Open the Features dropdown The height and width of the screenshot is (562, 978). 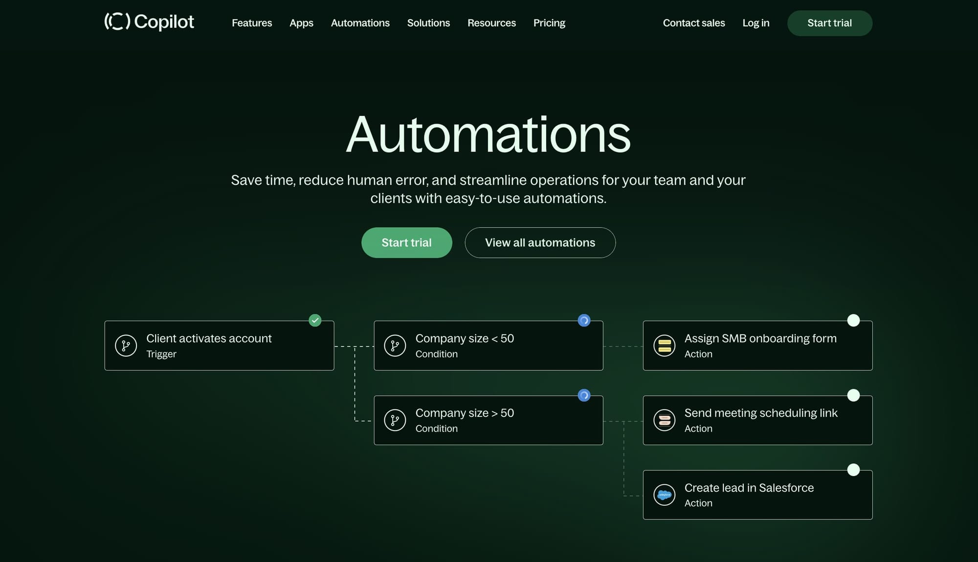tap(252, 23)
